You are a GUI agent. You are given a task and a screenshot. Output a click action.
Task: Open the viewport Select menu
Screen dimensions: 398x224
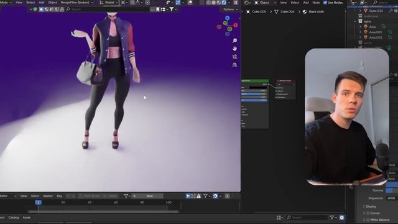tap(30, 2)
